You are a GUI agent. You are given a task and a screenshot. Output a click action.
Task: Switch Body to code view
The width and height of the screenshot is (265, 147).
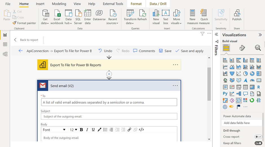tap(142, 130)
